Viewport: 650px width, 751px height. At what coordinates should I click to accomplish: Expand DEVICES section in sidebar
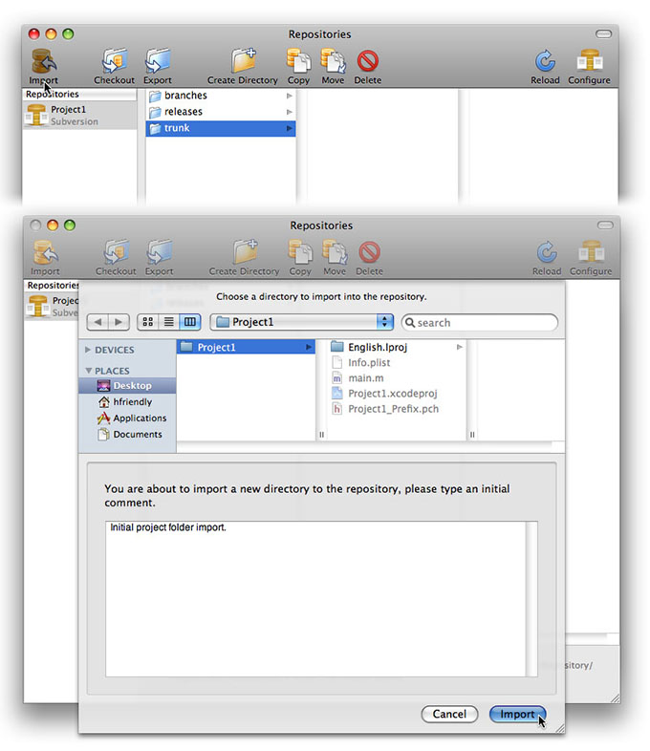tap(88, 350)
